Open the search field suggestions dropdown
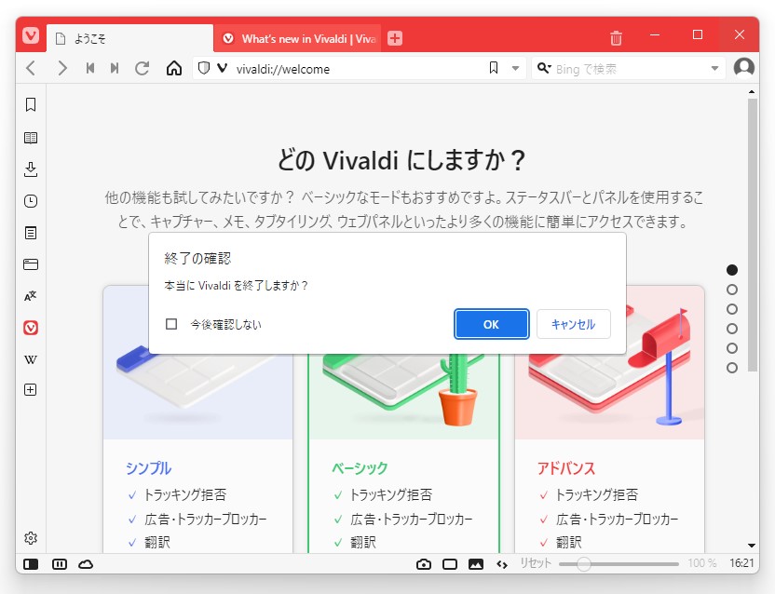The height and width of the screenshot is (594, 775). (x=714, y=68)
